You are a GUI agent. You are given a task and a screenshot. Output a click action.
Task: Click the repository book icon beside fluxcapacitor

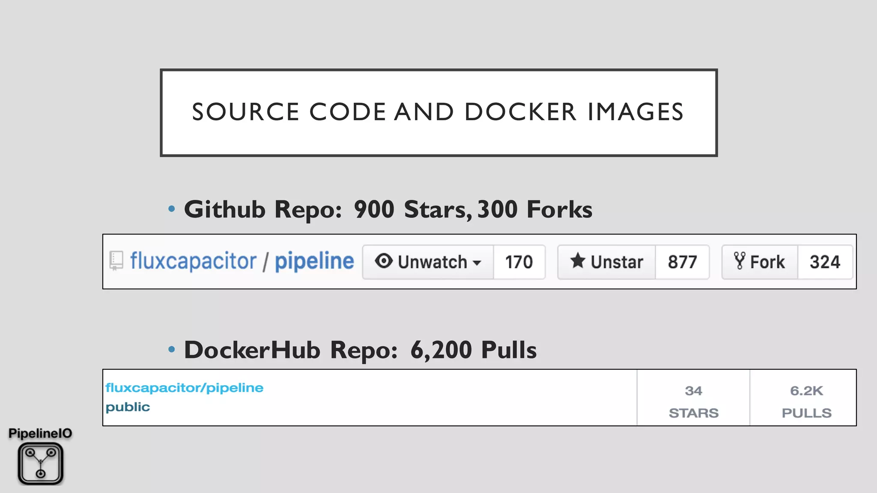(116, 261)
